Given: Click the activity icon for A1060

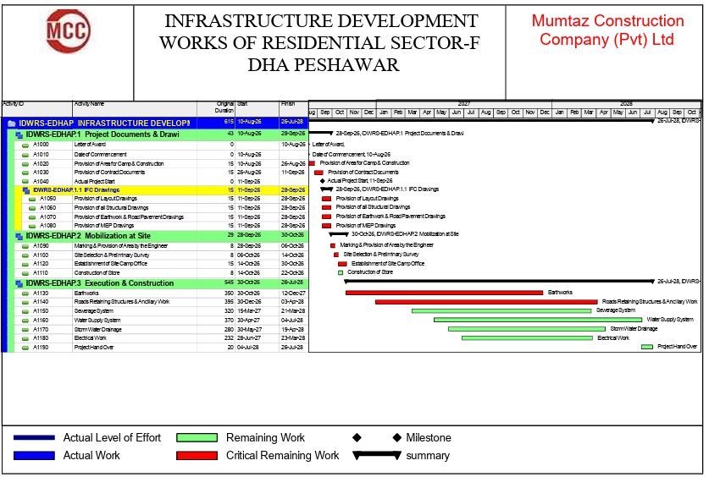Looking at the screenshot, I should click(32, 208).
